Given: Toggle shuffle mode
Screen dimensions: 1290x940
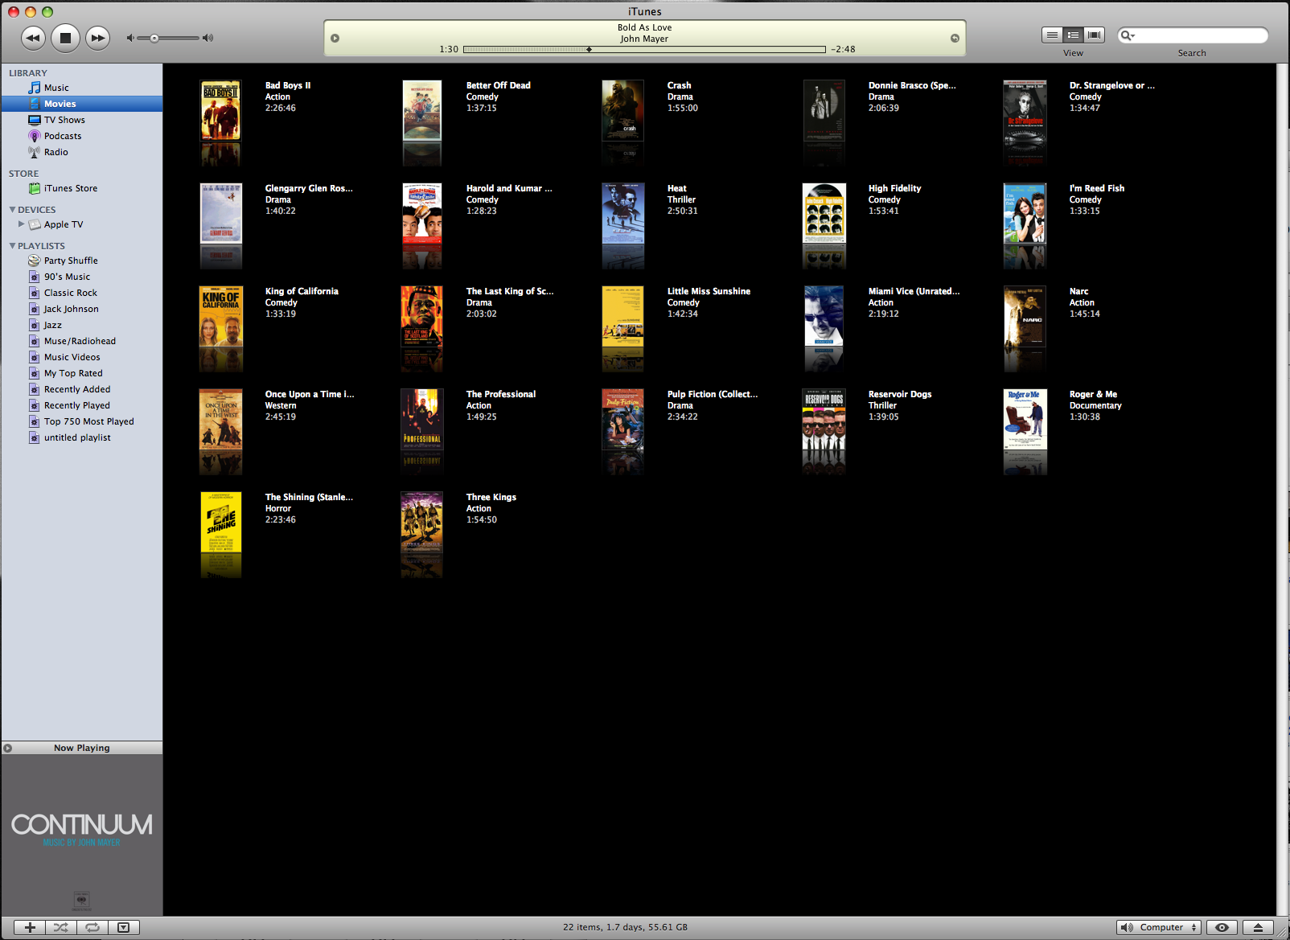Looking at the screenshot, I should tap(61, 927).
